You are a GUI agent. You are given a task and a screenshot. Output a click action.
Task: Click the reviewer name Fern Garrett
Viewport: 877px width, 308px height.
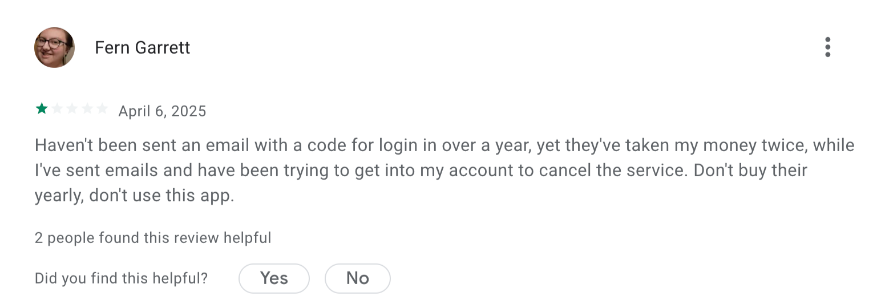coord(142,47)
